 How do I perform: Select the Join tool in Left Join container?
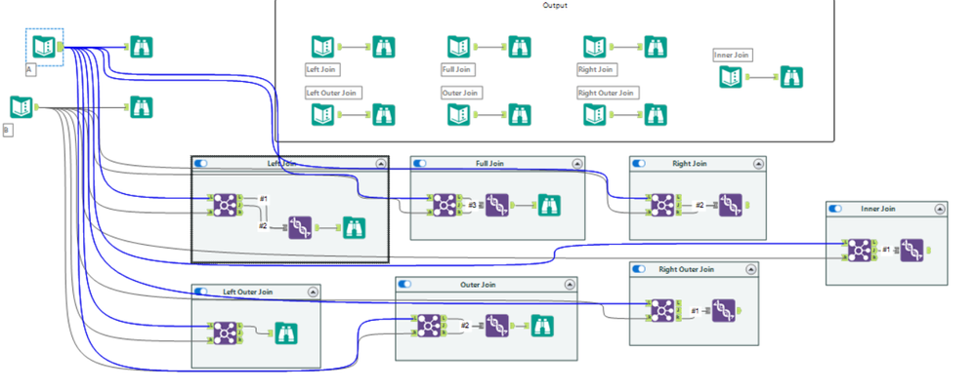224,205
